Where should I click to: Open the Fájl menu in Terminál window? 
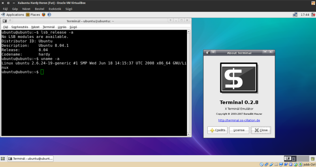point(6,27)
